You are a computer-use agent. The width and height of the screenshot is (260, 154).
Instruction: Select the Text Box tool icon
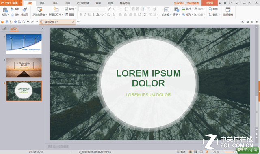[x=167, y=10]
